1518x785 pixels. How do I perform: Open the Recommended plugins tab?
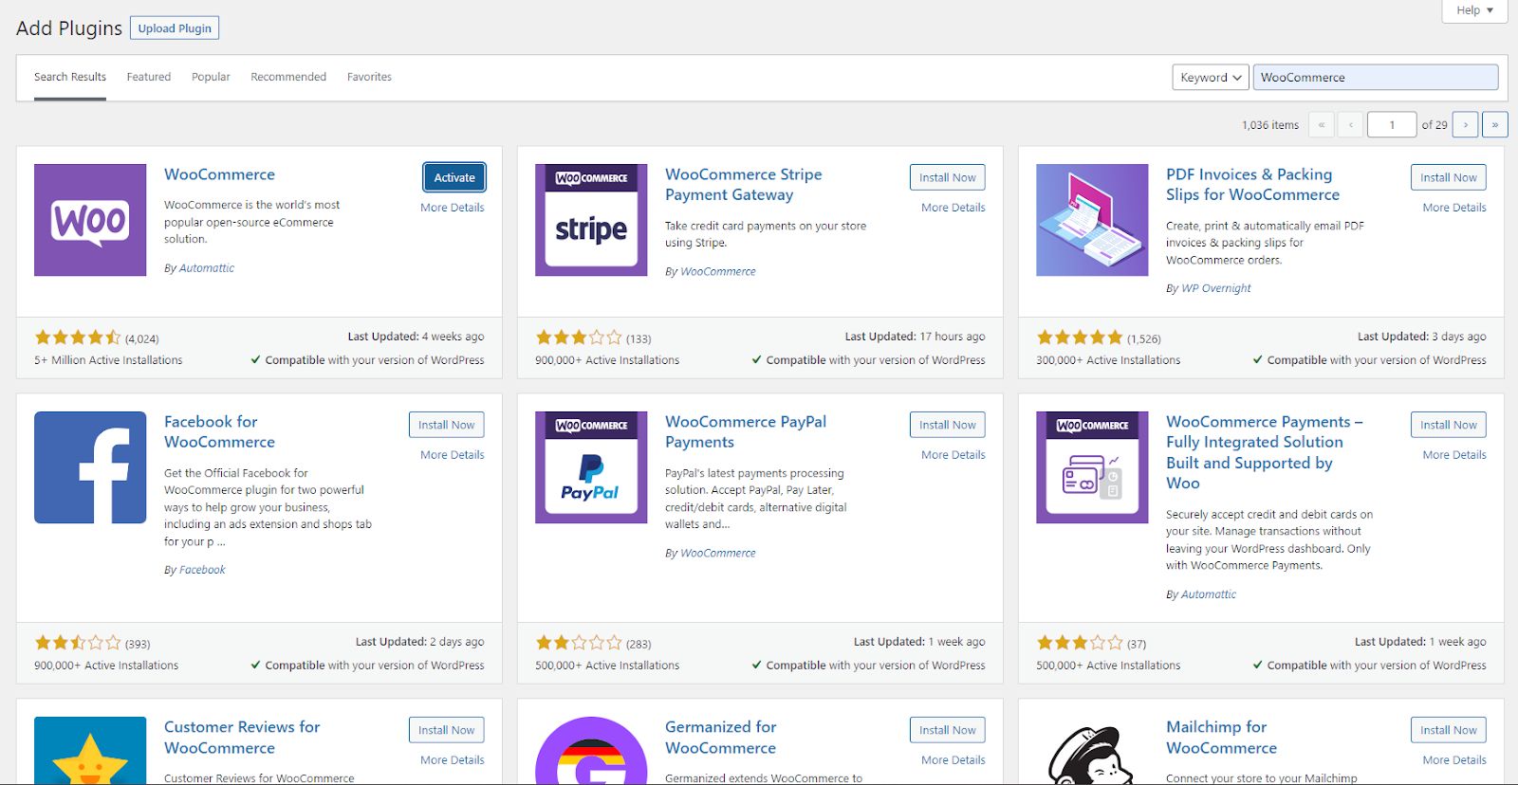click(x=288, y=77)
